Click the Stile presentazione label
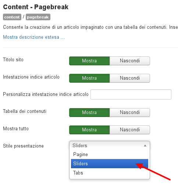 click(23, 146)
